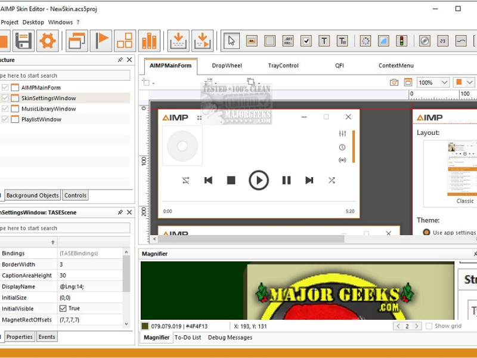Open the Desktop menu
This screenshot has height=358, width=477.
click(x=33, y=22)
